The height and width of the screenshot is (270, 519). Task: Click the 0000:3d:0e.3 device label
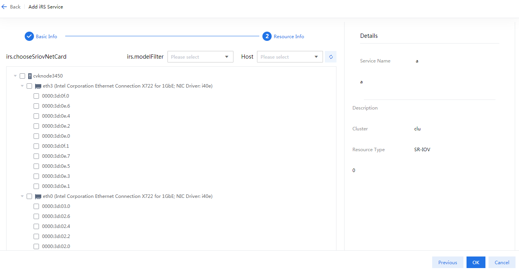pos(56,176)
